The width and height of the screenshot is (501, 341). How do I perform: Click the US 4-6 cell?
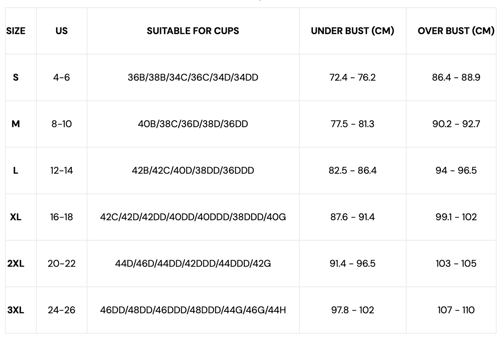[61, 77]
